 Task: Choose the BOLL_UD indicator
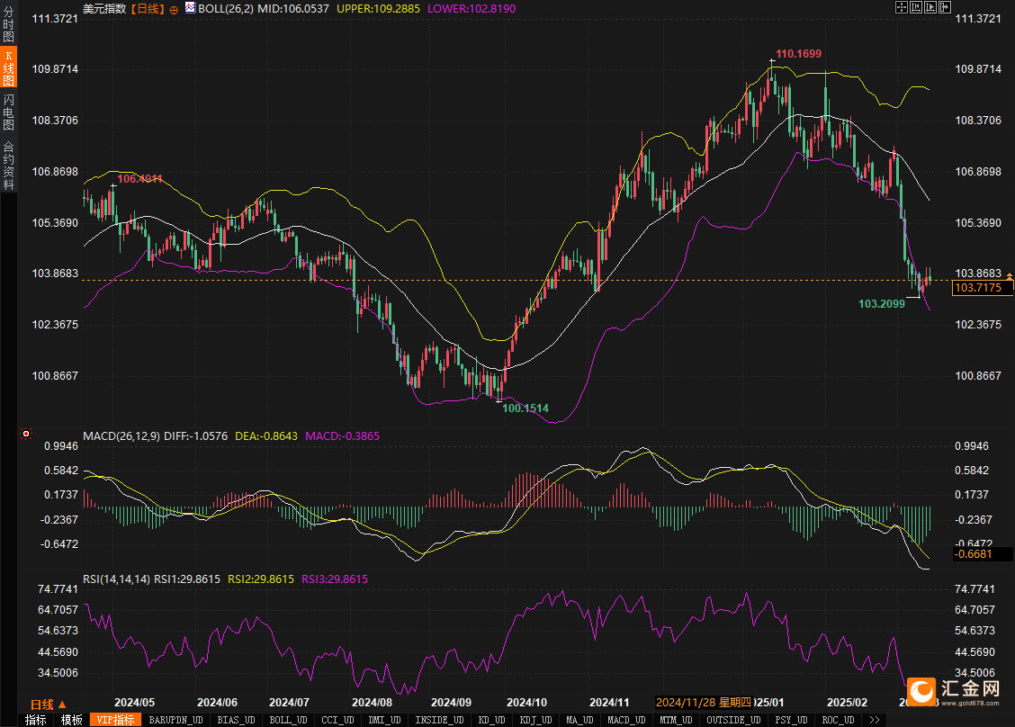288,720
